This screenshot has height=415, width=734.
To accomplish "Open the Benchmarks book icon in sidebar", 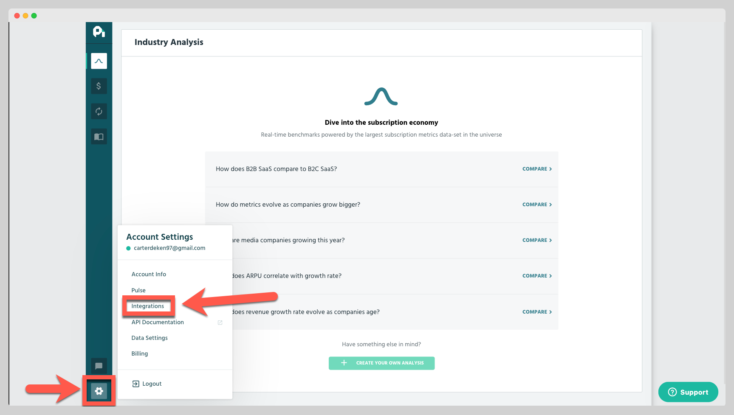I will tap(99, 136).
